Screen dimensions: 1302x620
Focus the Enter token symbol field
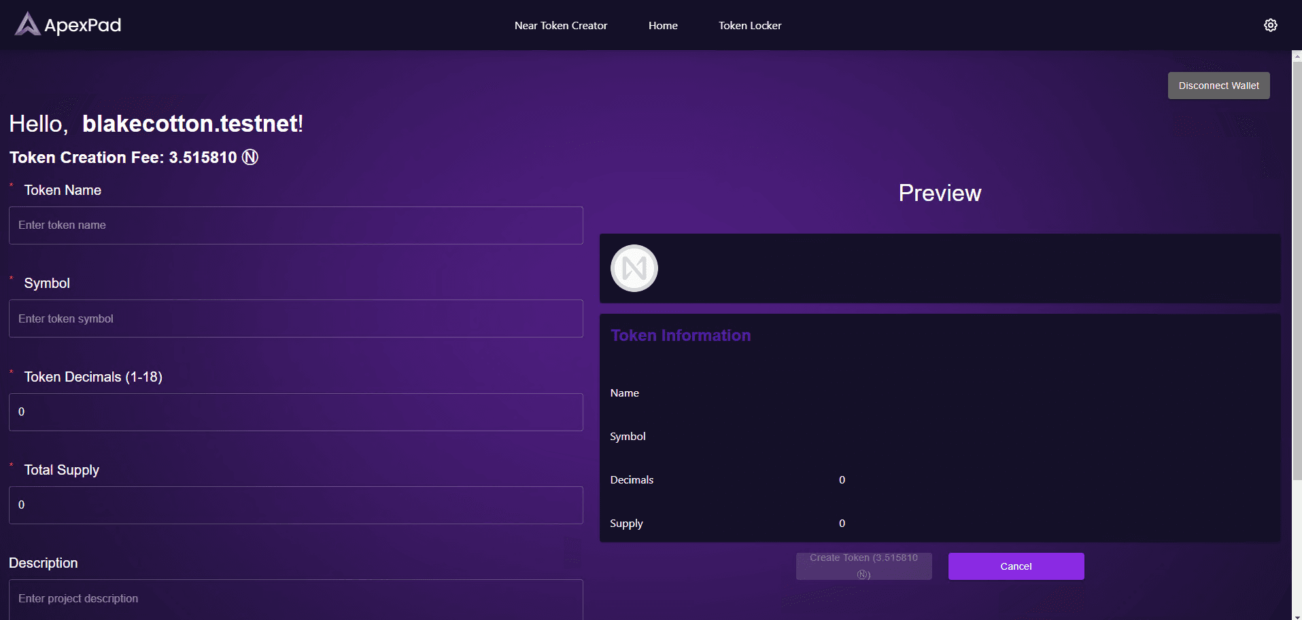pyautogui.click(x=296, y=318)
